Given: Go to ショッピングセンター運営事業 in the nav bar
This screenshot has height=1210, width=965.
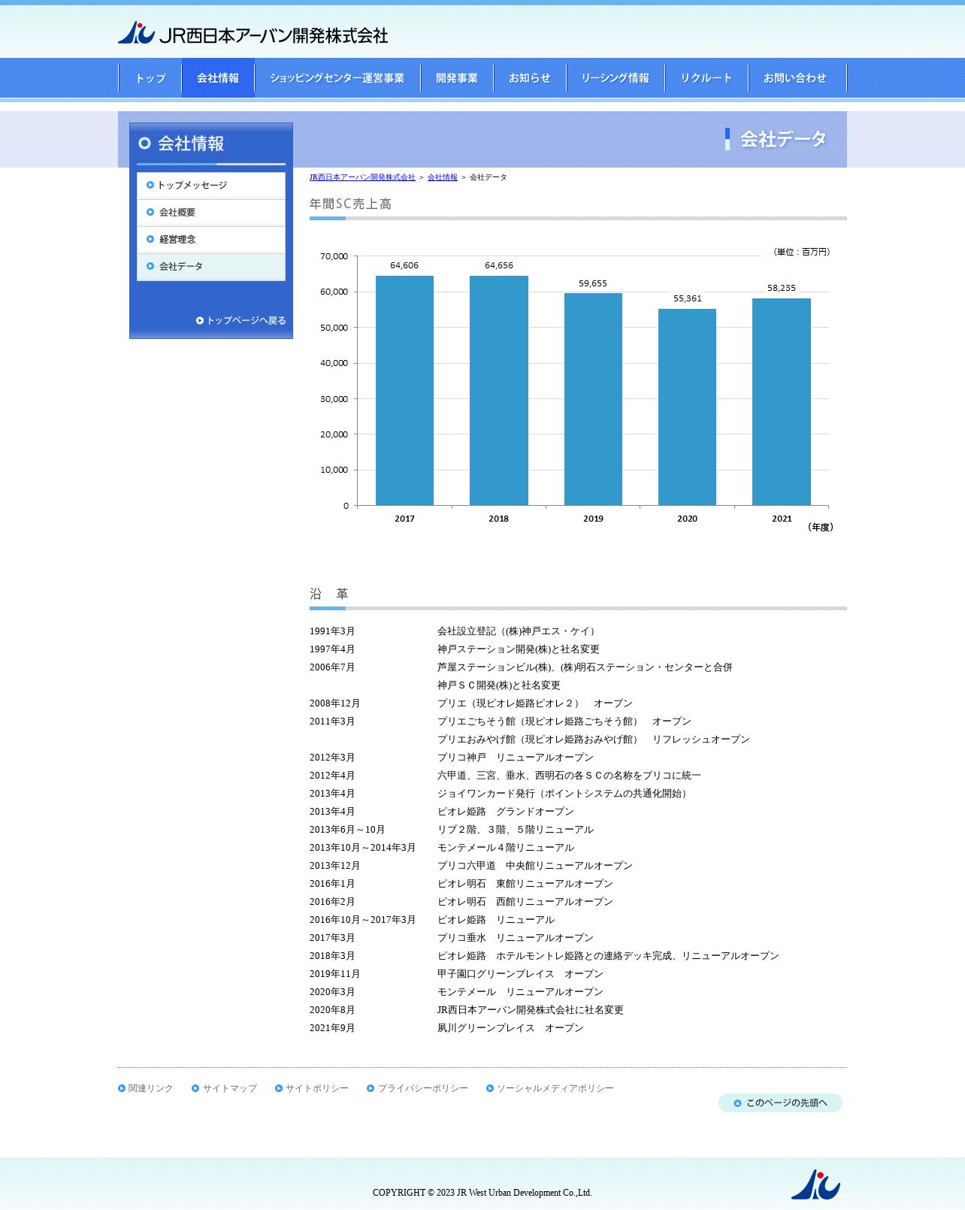Looking at the screenshot, I should [x=337, y=78].
